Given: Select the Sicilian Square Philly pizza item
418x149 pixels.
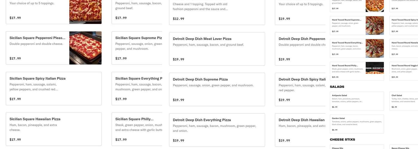Looking at the screenshot, I should 137,129.
